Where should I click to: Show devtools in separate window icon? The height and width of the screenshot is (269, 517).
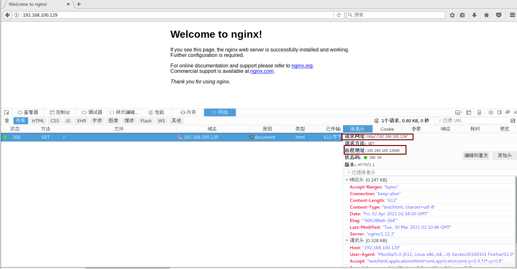click(x=508, y=112)
